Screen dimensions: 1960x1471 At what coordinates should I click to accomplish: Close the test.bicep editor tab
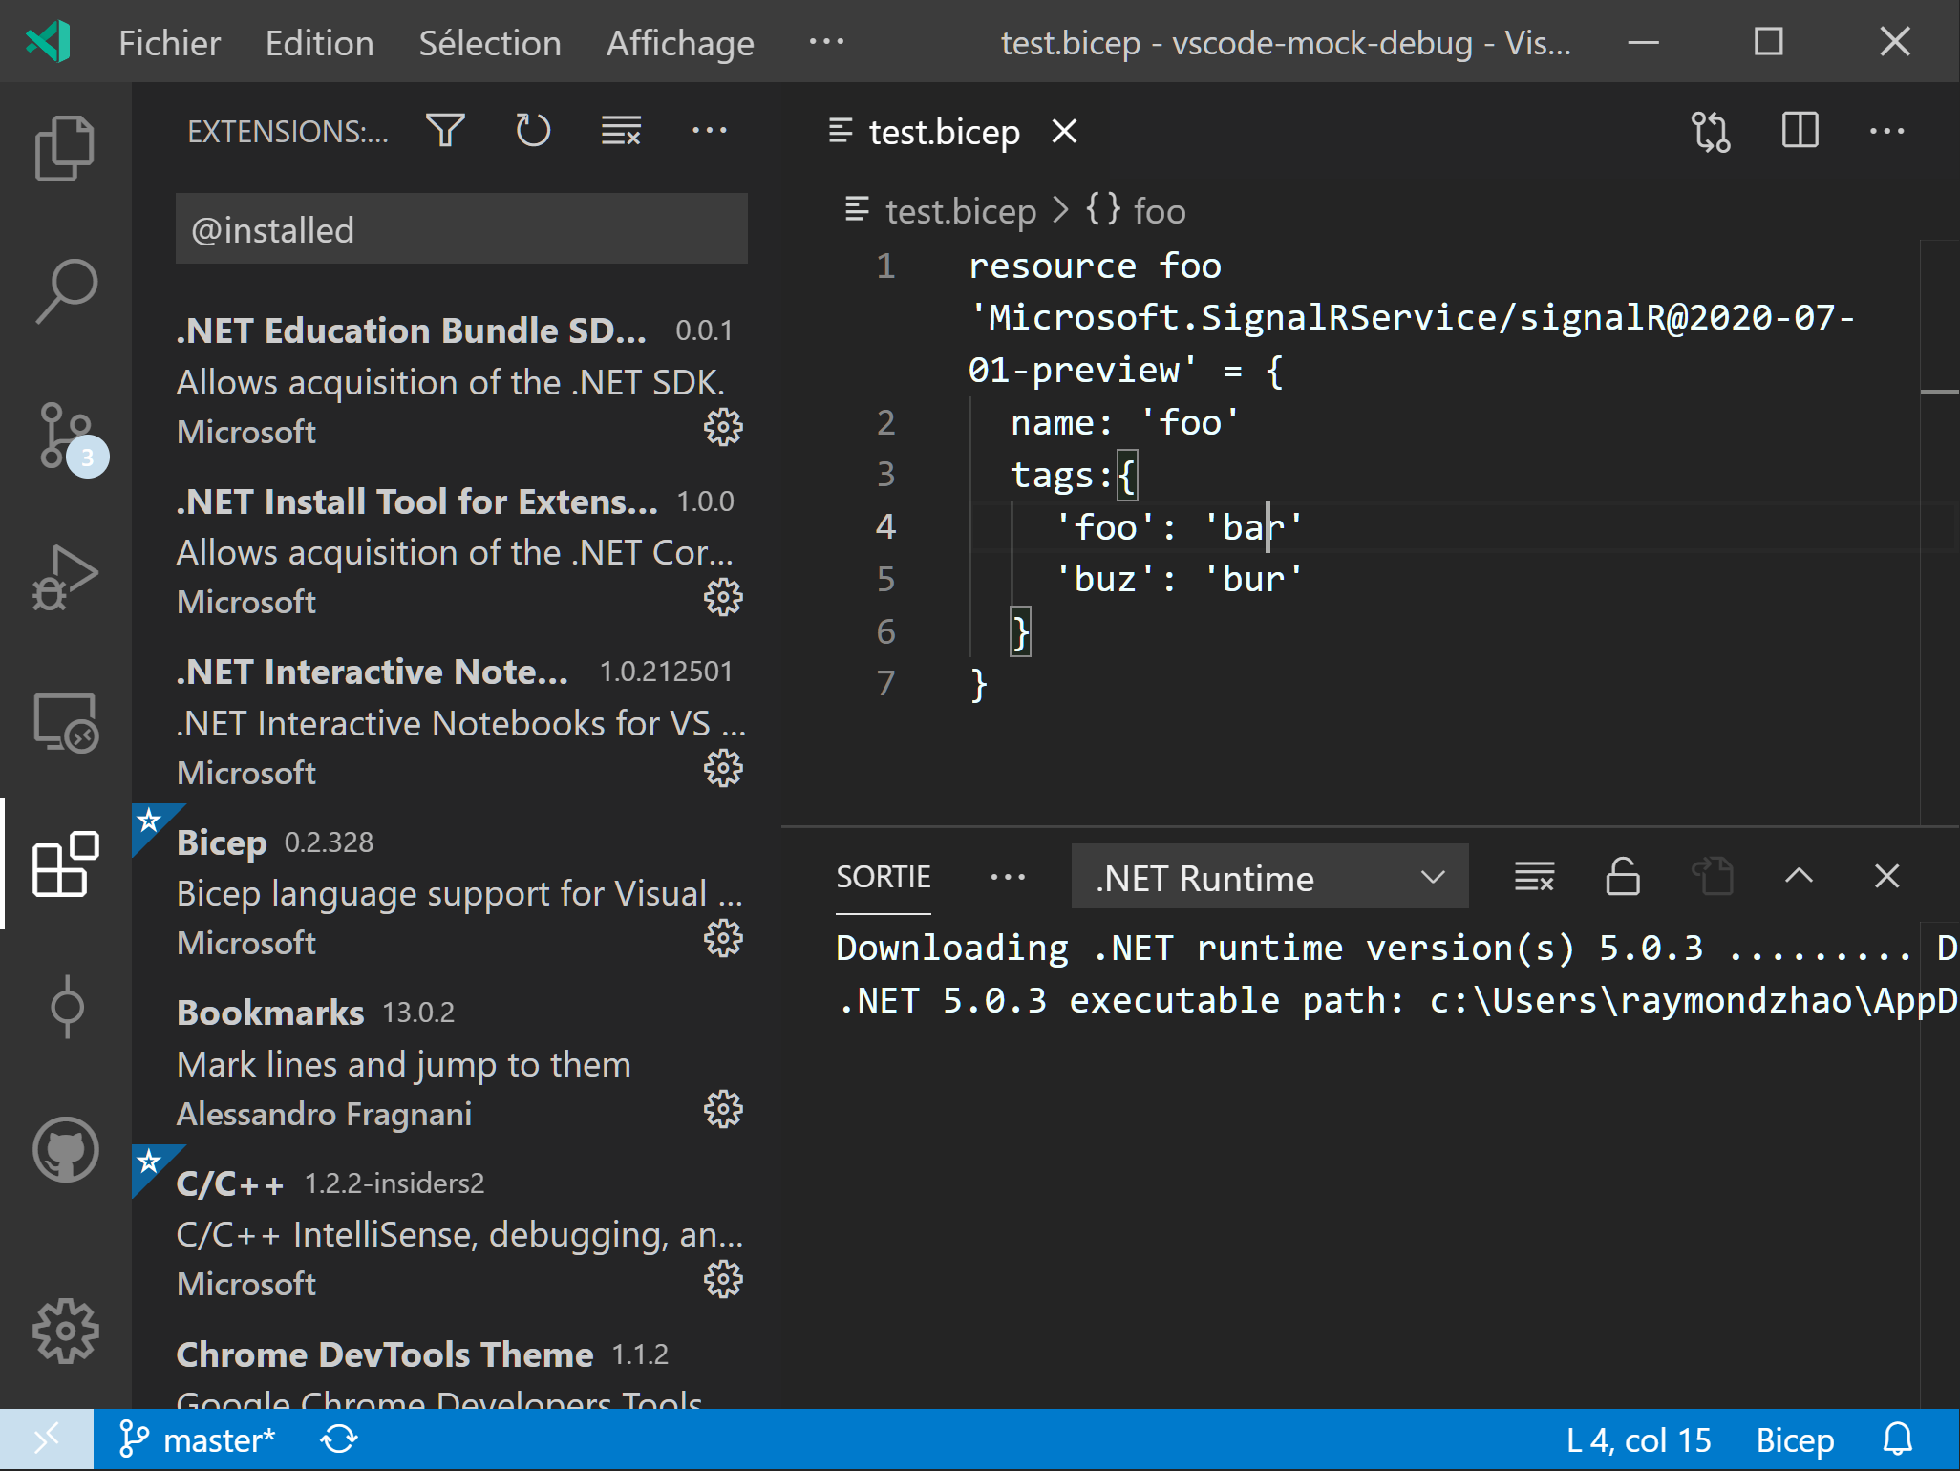click(x=1064, y=131)
